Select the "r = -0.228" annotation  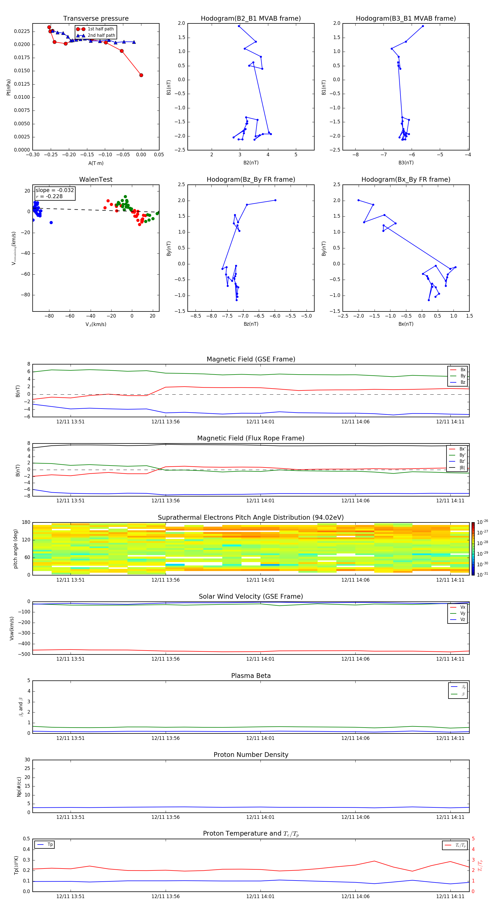[x=49, y=196]
